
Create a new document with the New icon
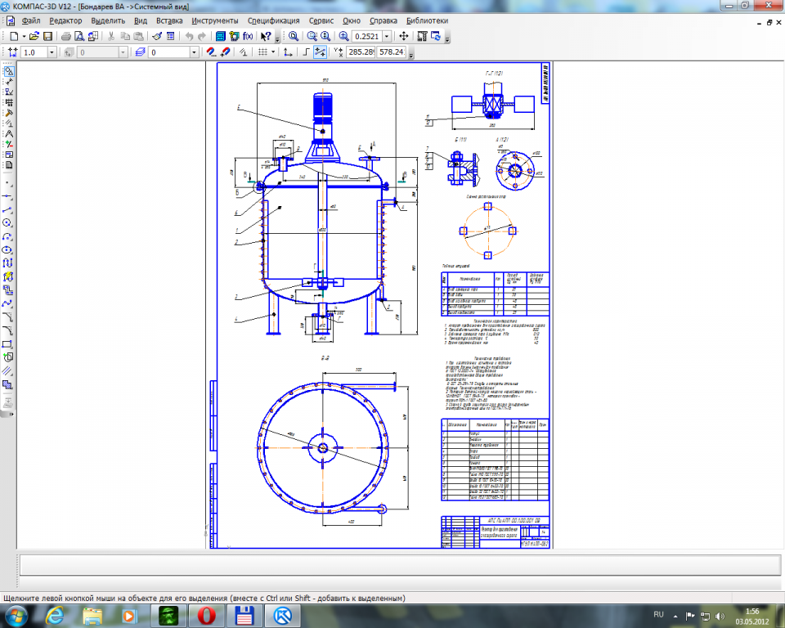pos(14,36)
